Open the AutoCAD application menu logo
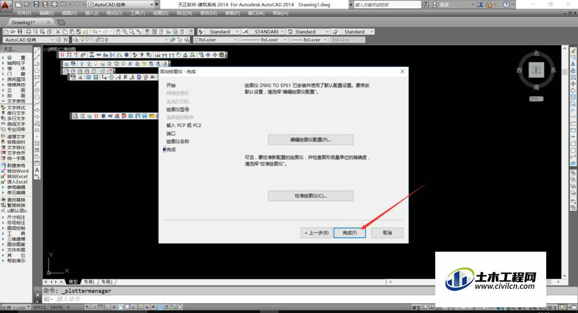This screenshot has height=313, width=578. click(x=6, y=5)
